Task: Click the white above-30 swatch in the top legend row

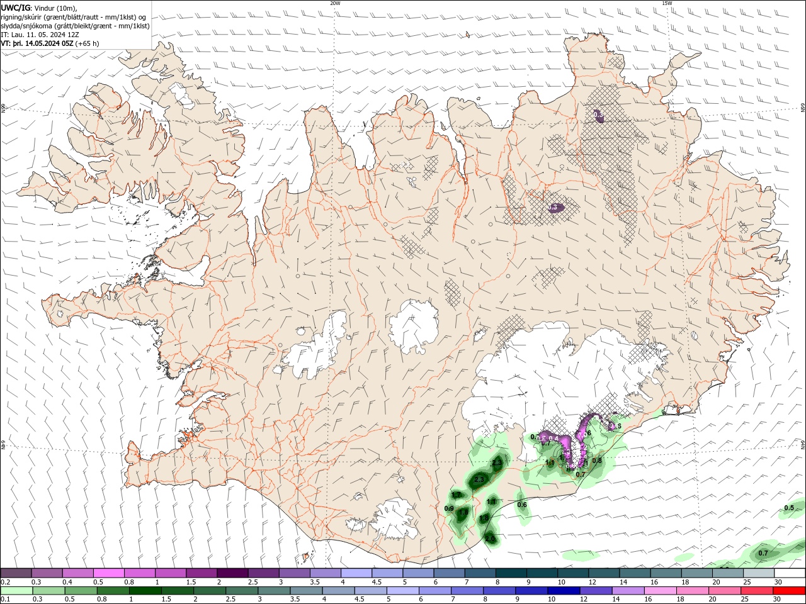Action: point(790,573)
